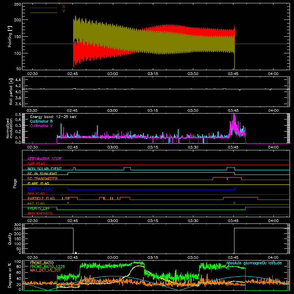Click the GAP_FLAG label
This screenshot has height=294, width=294.
tap(36, 164)
